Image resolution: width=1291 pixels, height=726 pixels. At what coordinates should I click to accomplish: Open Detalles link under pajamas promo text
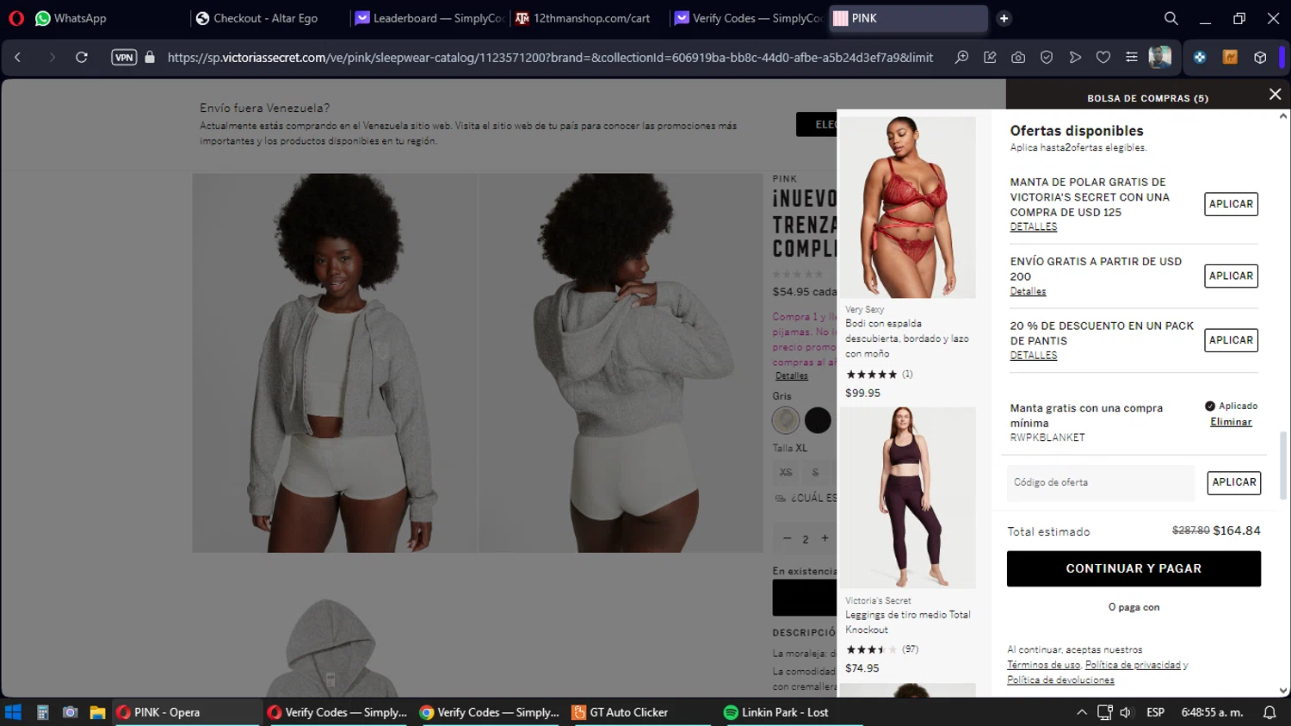pos(792,375)
